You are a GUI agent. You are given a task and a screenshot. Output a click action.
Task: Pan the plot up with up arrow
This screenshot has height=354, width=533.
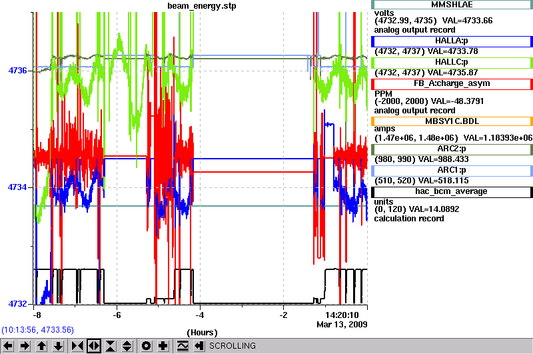pyautogui.click(x=42, y=346)
